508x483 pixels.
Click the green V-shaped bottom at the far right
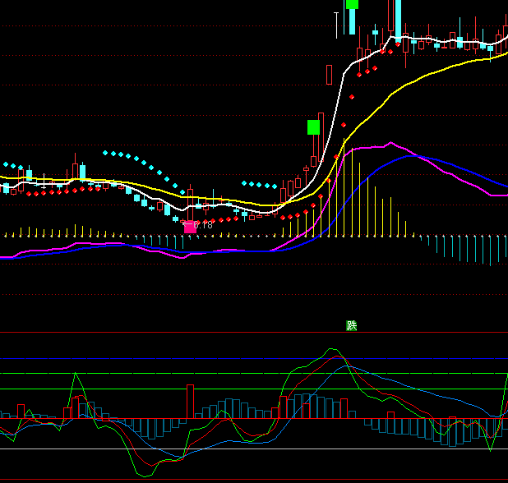[492, 449]
